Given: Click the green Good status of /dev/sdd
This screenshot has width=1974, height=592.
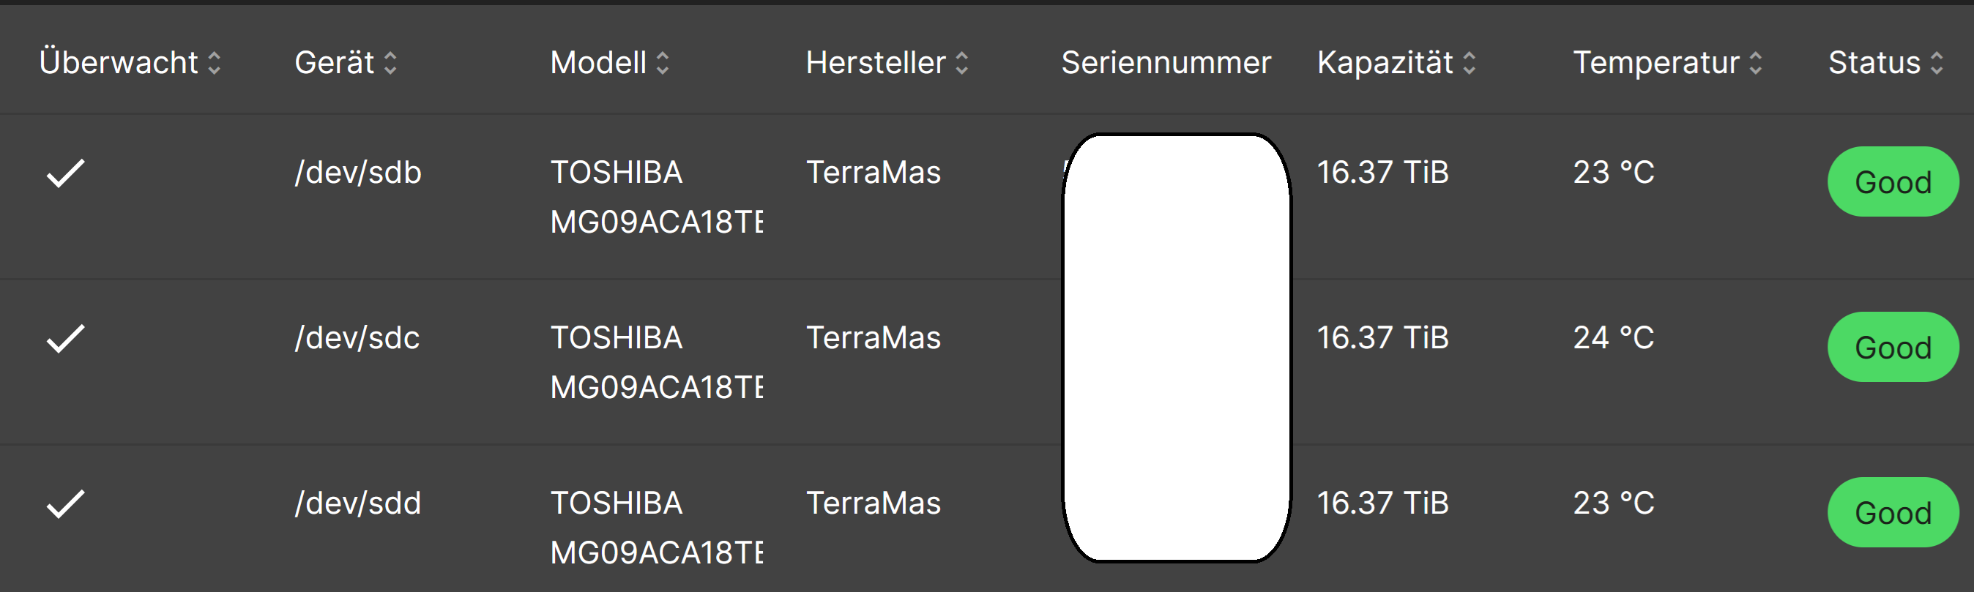Looking at the screenshot, I should point(1892,513).
